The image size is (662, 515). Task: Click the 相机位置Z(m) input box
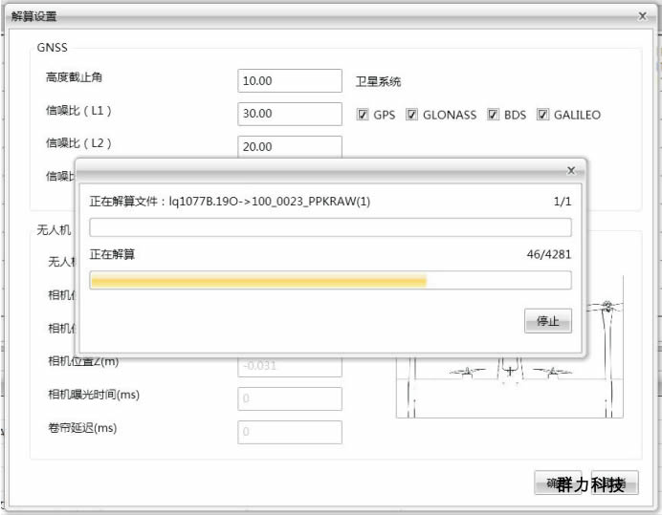pyautogui.click(x=289, y=366)
